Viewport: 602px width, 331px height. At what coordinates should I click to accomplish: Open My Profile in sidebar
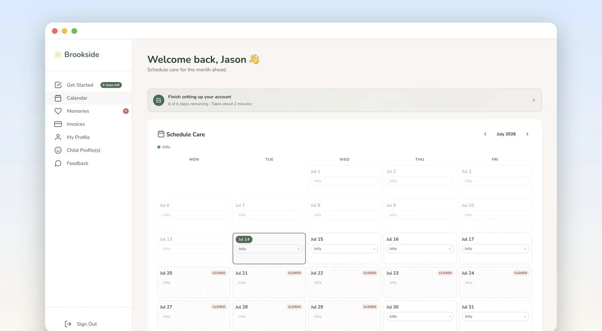pyautogui.click(x=88, y=137)
